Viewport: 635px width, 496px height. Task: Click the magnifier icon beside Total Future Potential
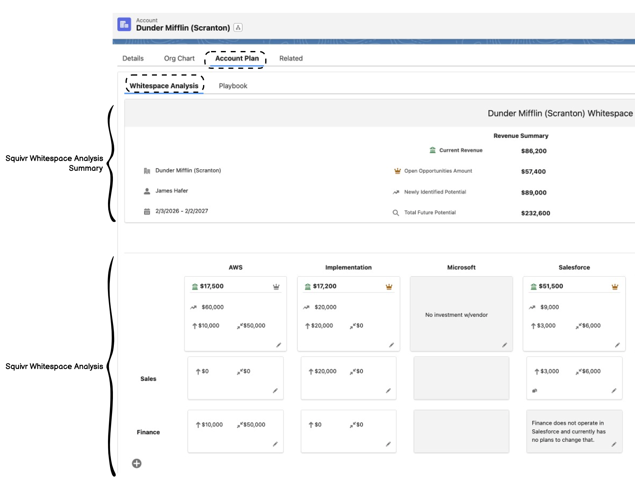point(396,213)
